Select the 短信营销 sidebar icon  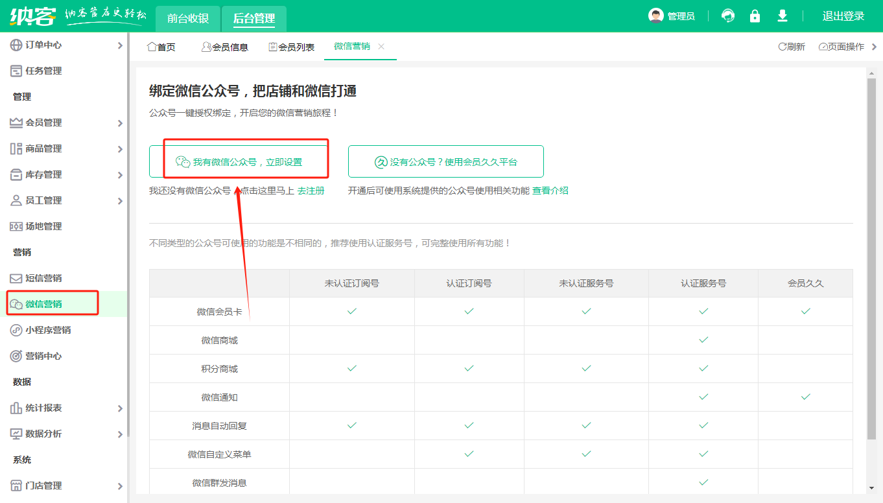pos(16,278)
